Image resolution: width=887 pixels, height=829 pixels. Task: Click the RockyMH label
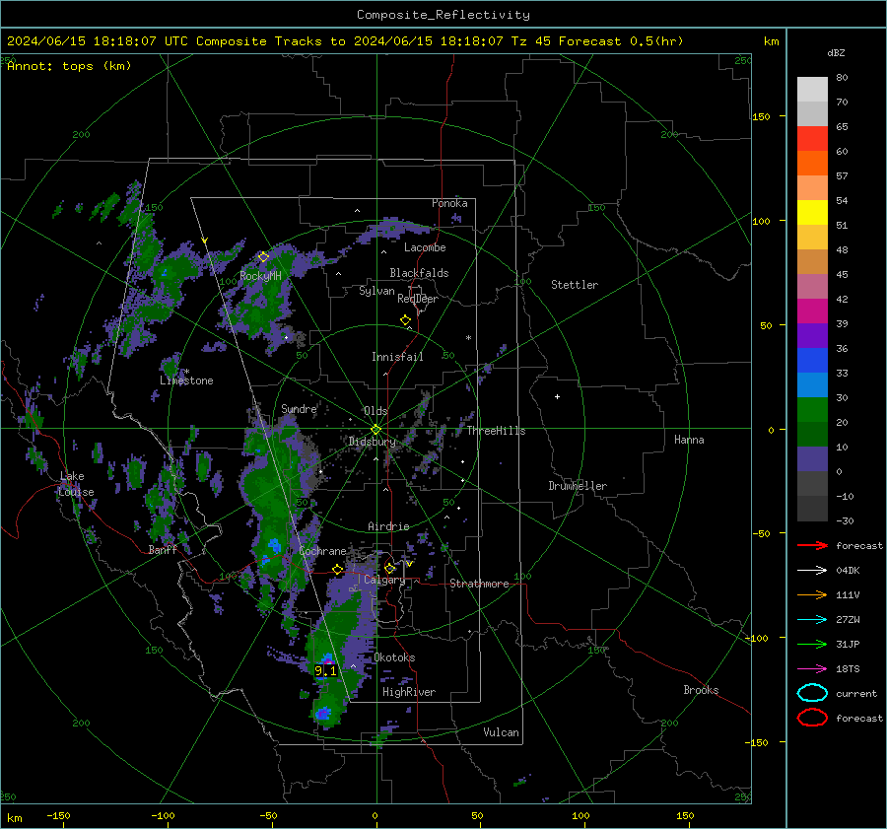260,276
